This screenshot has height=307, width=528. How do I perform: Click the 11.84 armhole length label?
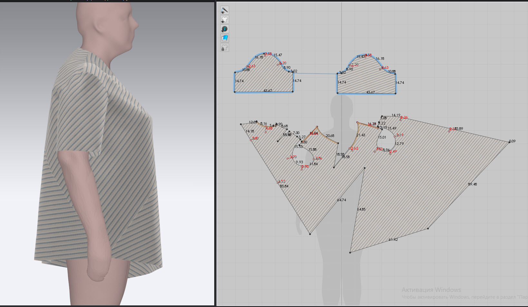point(313,164)
